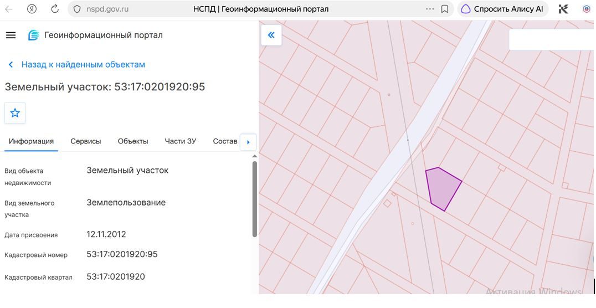The height and width of the screenshot is (308, 596).
Task: Click the date value 12.11.2012
Action: (106, 234)
